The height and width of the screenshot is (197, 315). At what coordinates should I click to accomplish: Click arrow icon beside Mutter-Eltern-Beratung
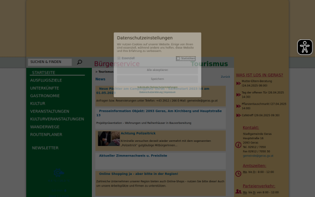[x=238, y=83]
